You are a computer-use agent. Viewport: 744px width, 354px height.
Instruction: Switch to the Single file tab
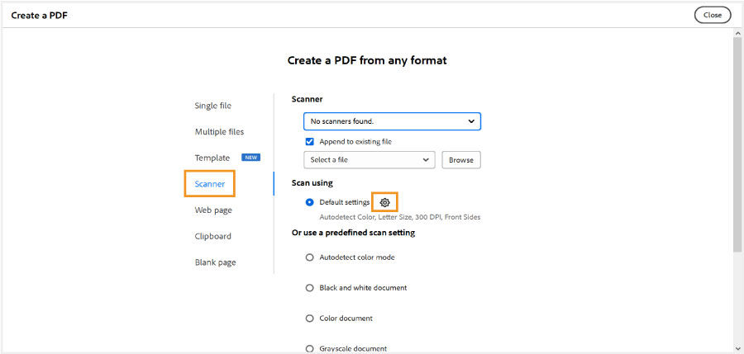213,106
